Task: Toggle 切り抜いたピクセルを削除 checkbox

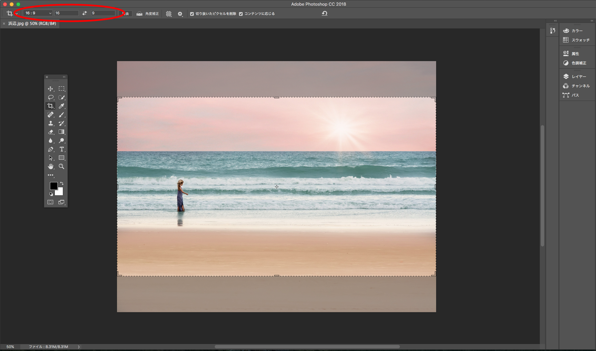Action: coord(192,14)
